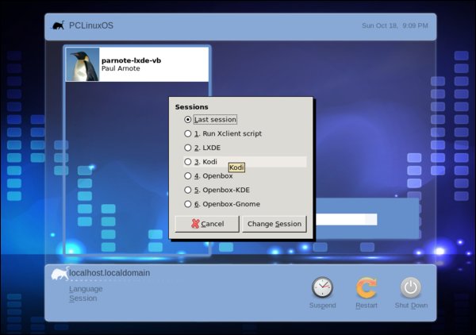476x335 pixels.
Task: Click the white bull icon beside localhost.localdomain
Action: coord(59,274)
